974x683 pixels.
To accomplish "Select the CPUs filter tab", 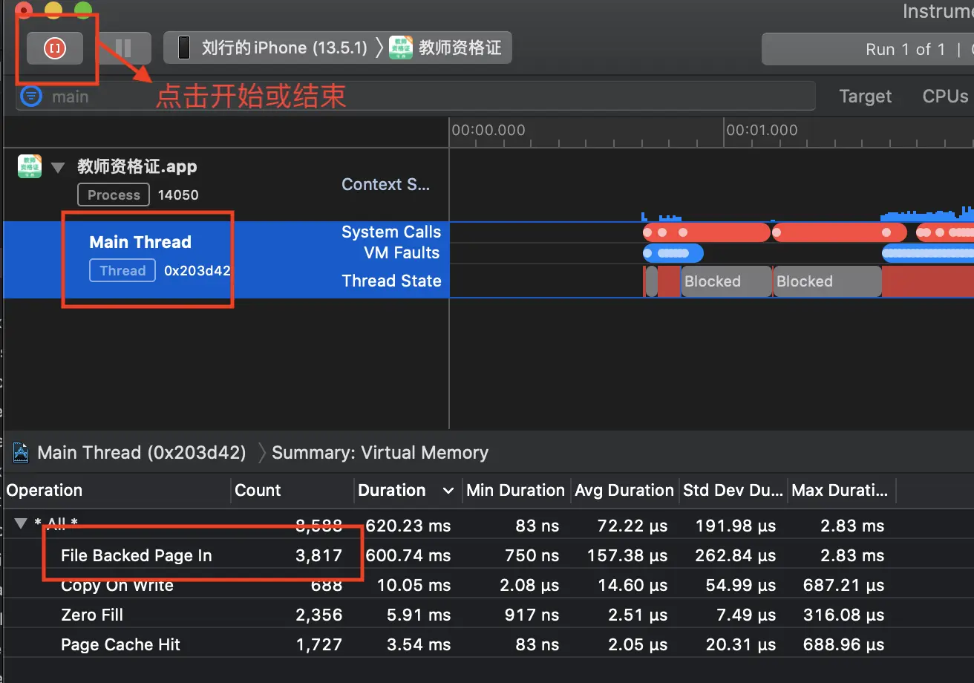I will [945, 97].
